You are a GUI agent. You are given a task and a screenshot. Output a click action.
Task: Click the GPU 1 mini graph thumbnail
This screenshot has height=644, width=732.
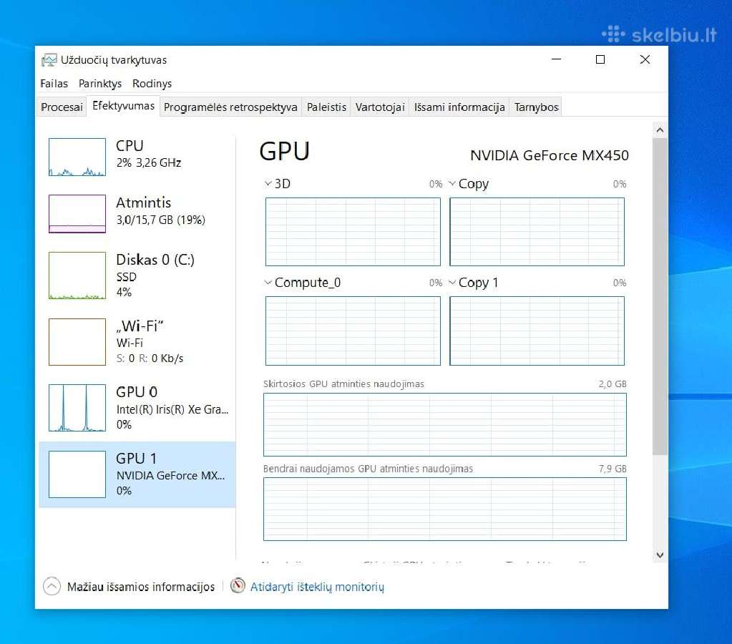click(77, 474)
